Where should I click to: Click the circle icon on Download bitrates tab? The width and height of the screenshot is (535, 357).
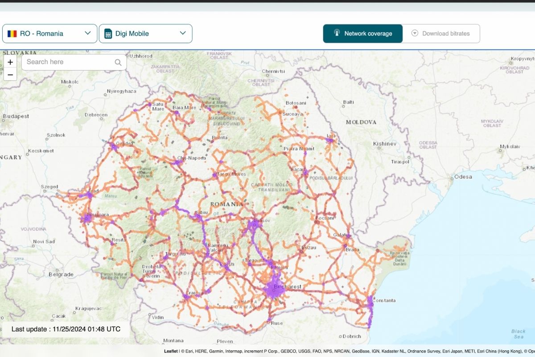click(x=415, y=33)
